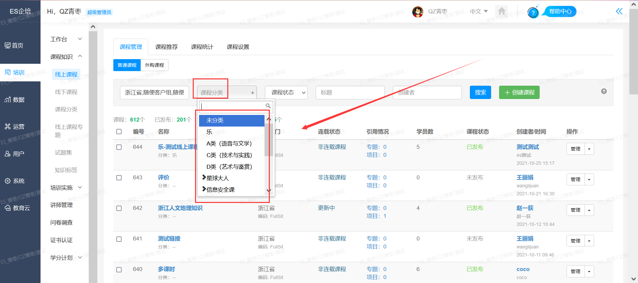Click the gray help icon beside 创建课程
638x283 pixels.
tap(604, 91)
